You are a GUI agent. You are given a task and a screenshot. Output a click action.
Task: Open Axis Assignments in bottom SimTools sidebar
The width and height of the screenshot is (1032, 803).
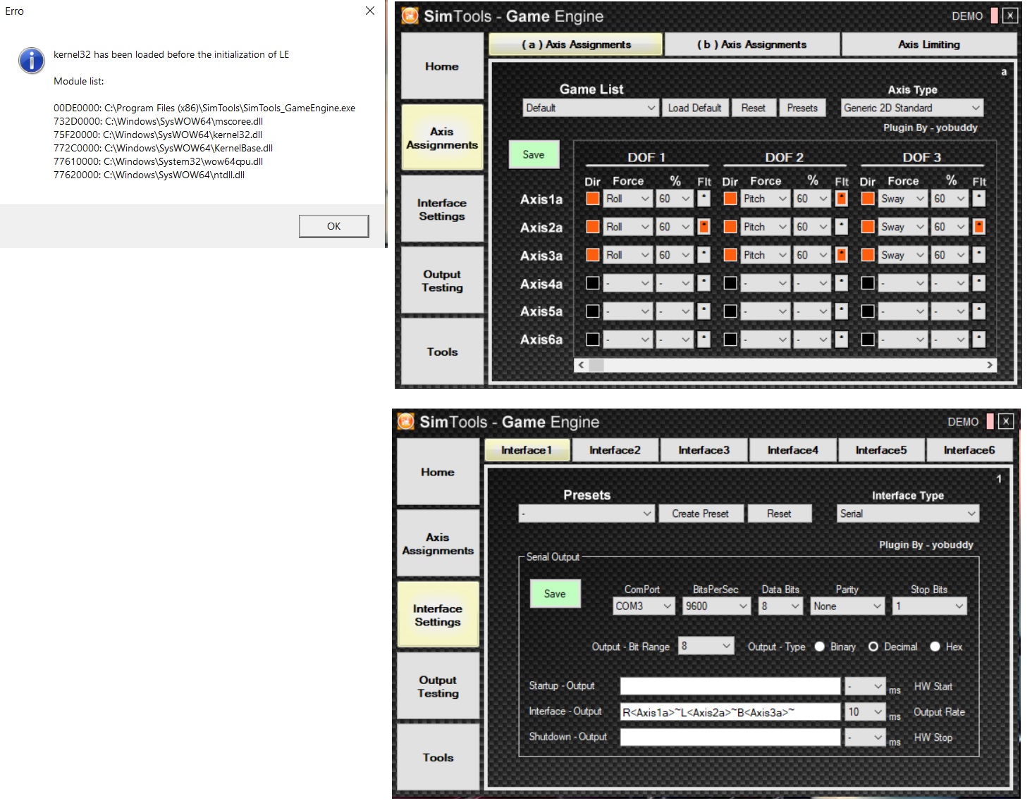438,543
